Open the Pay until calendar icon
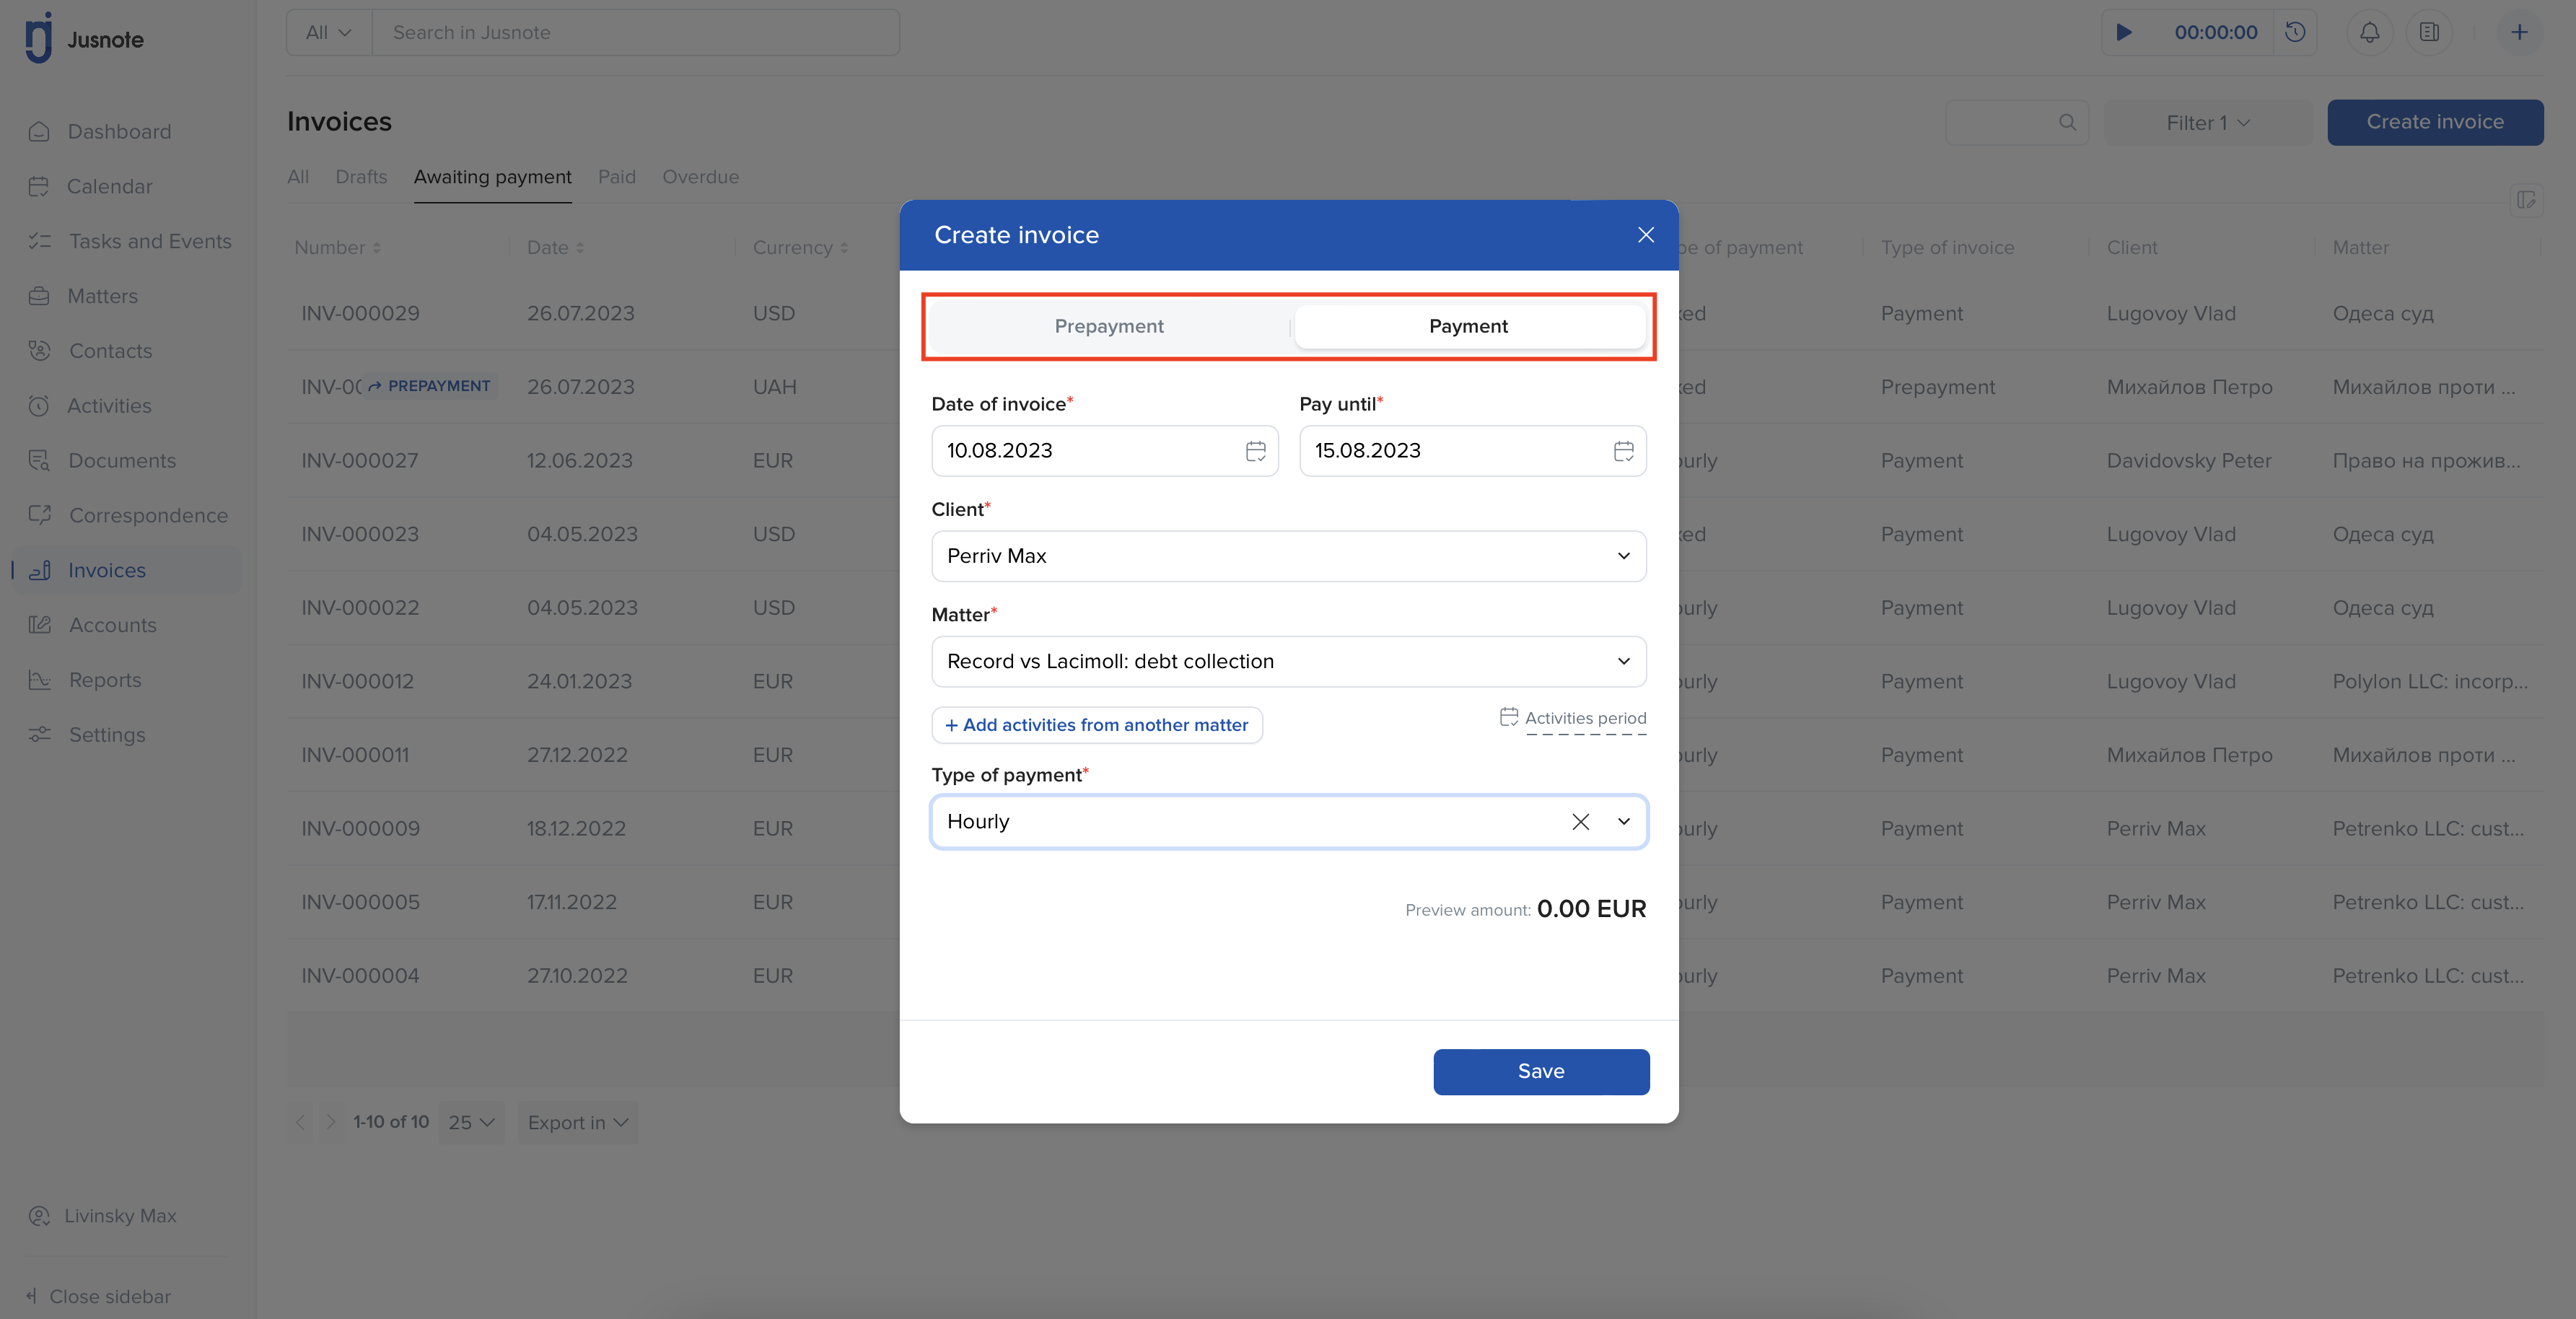2576x1319 pixels. click(x=1624, y=451)
